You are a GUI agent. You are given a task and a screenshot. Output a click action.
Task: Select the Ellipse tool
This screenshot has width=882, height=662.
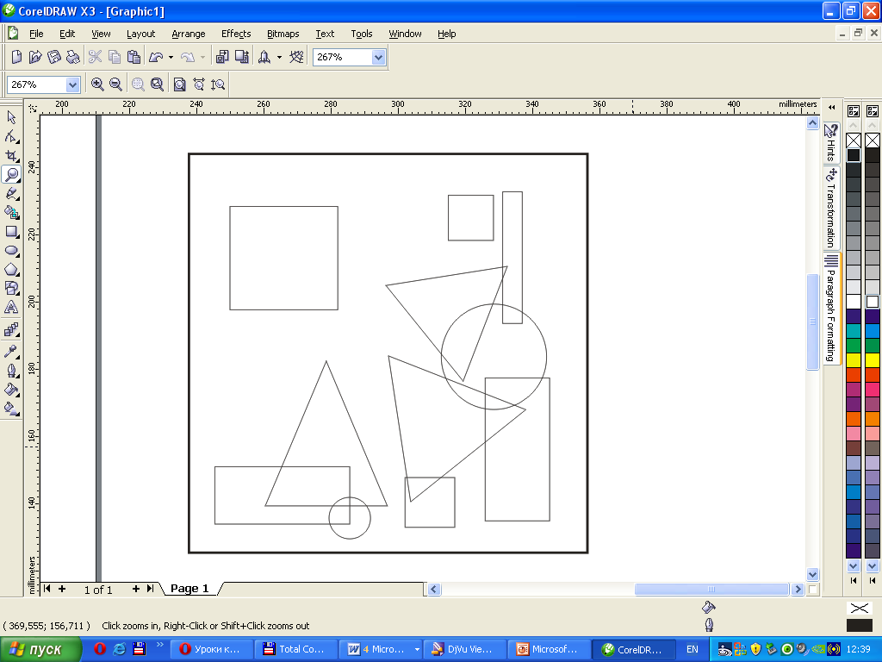pyautogui.click(x=11, y=251)
